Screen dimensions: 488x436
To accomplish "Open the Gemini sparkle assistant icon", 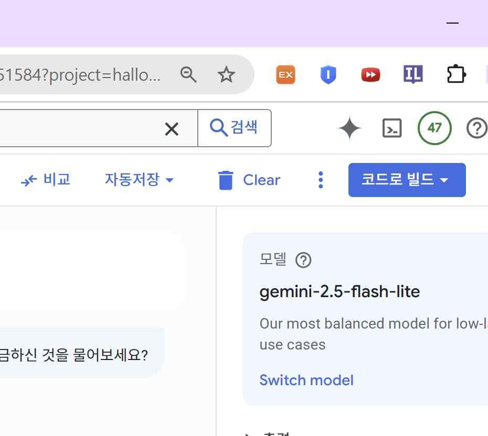I will (349, 128).
